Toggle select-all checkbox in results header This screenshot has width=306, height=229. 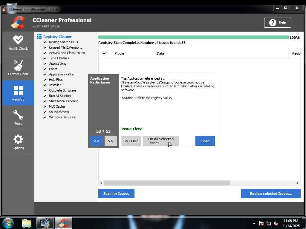click(104, 53)
